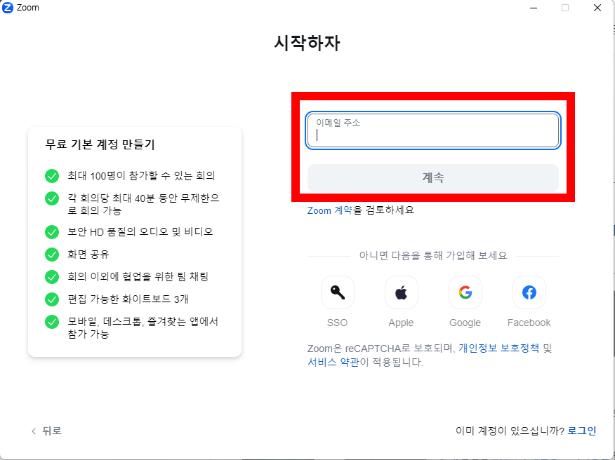Screen dimensions: 615x460
Task: Sign up using the SSO key icon
Action: click(x=337, y=292)
